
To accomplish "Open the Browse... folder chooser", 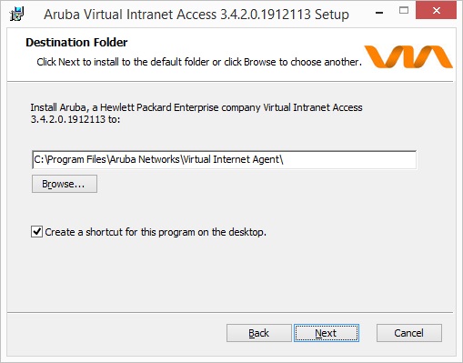I will pos(65,184).
